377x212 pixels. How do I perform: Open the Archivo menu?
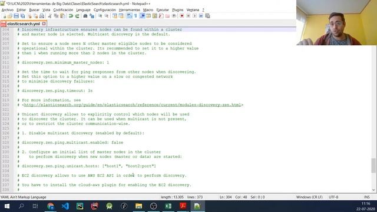(x=8, y=10)
